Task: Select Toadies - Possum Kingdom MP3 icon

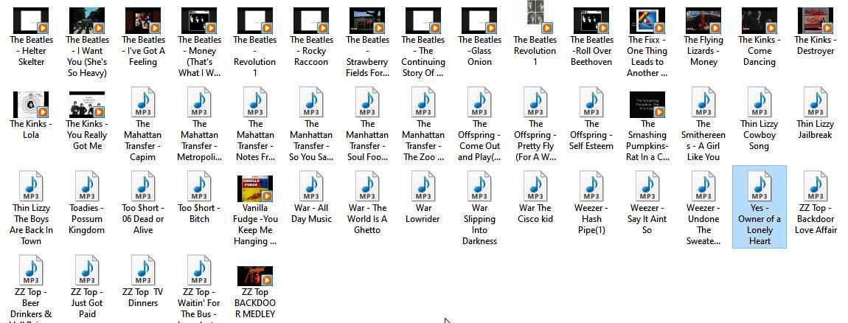Action: coord(87,187)
